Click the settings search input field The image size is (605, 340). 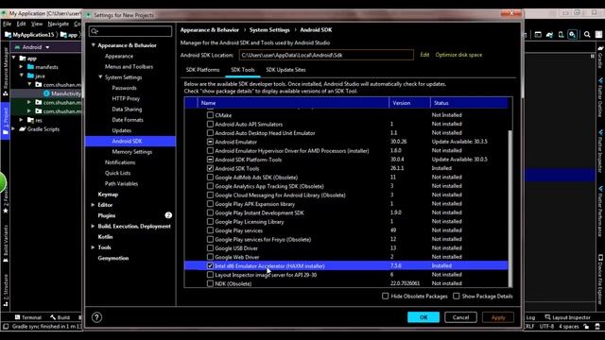130,31
